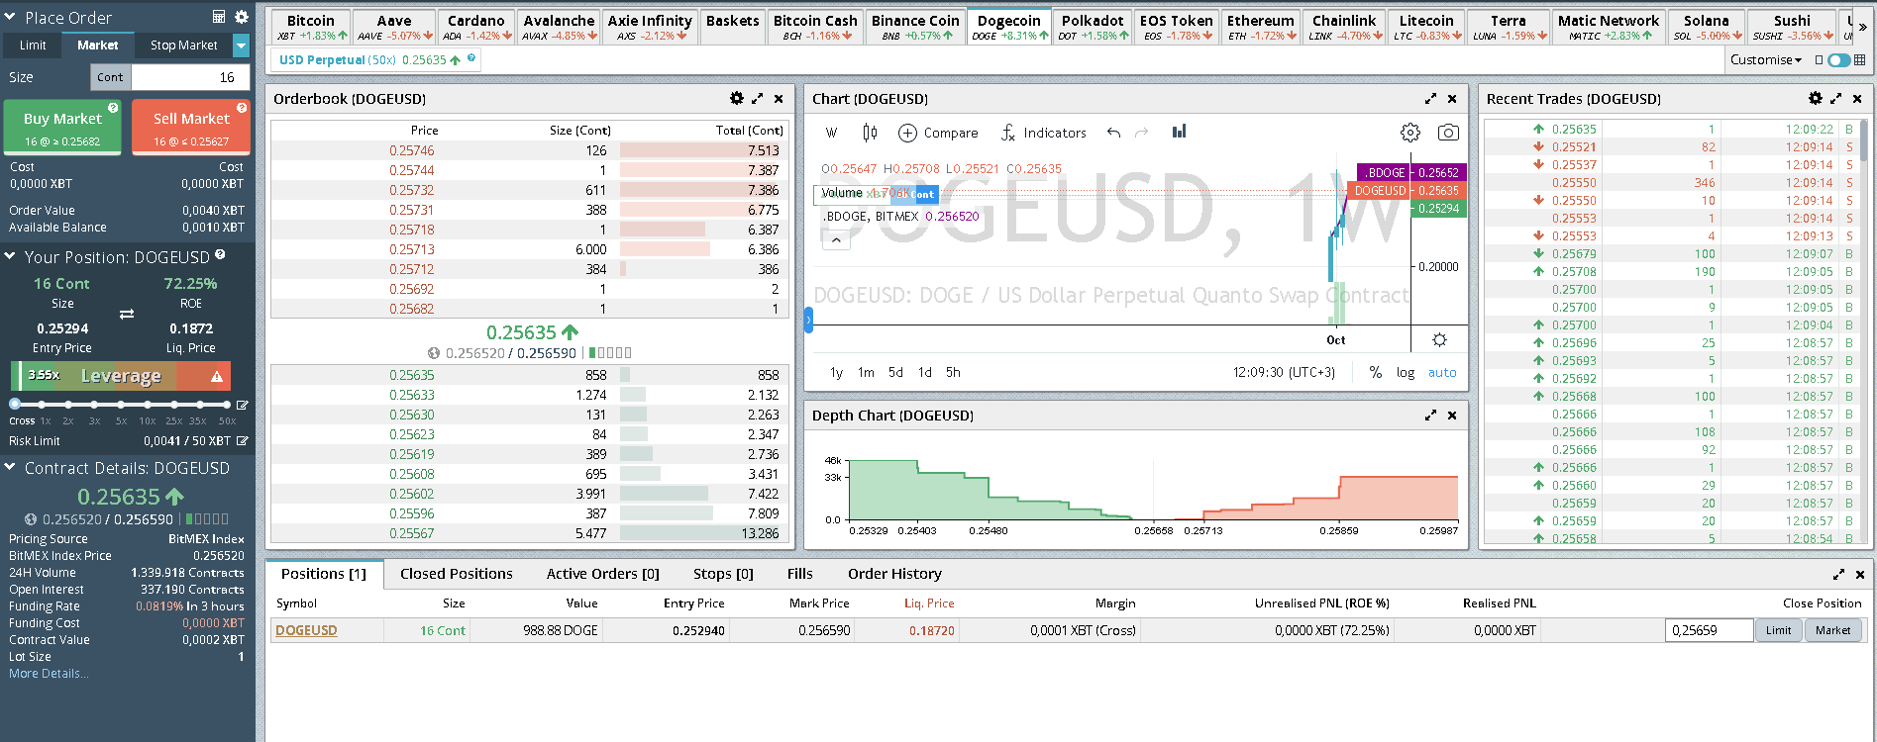This screenshot has width=1877, height=742.
Task: Switch to the Ethereum instrument tab
Action: 1261,27
